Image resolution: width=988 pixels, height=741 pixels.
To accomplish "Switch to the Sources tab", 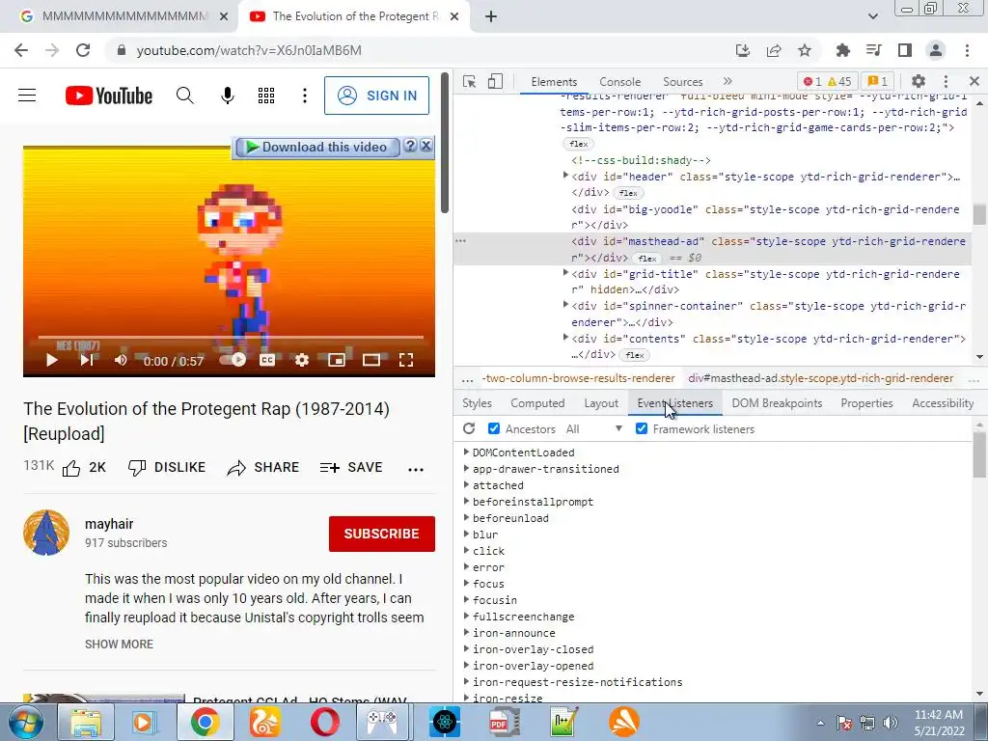I will (x=682, y=82).
